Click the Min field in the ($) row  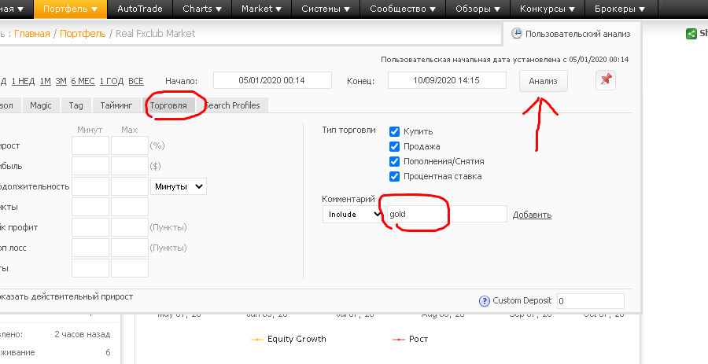tap(90, 166)
